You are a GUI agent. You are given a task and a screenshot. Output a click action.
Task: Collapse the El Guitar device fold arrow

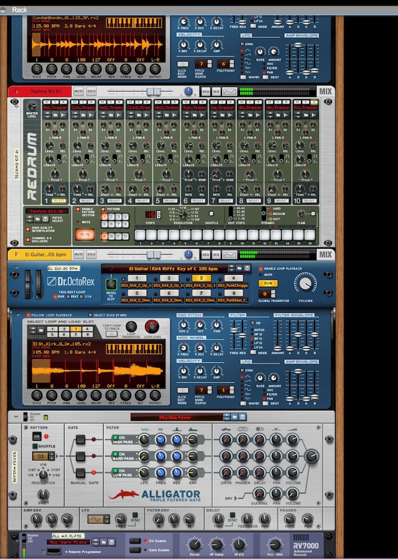(16, 254)
